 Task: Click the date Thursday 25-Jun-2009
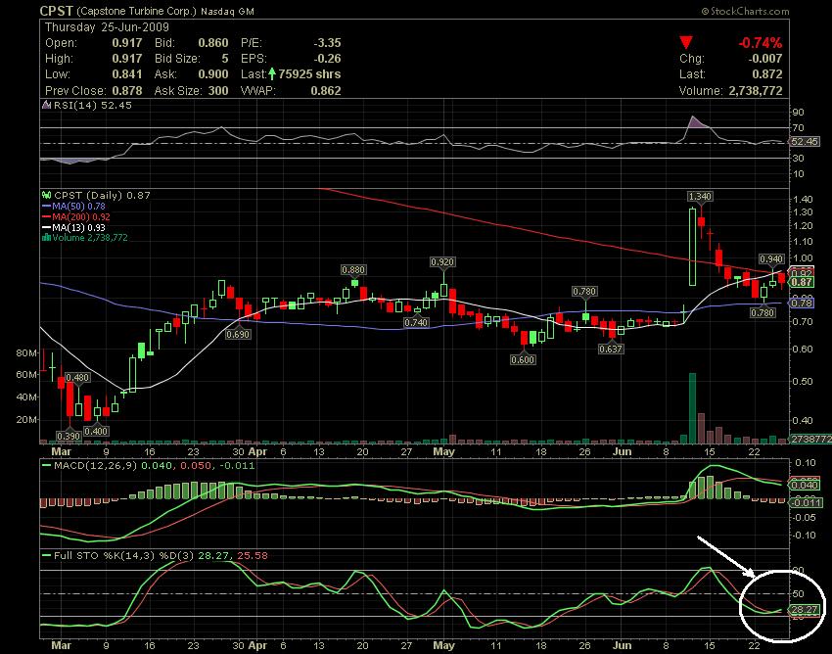(x=107, y=27)
